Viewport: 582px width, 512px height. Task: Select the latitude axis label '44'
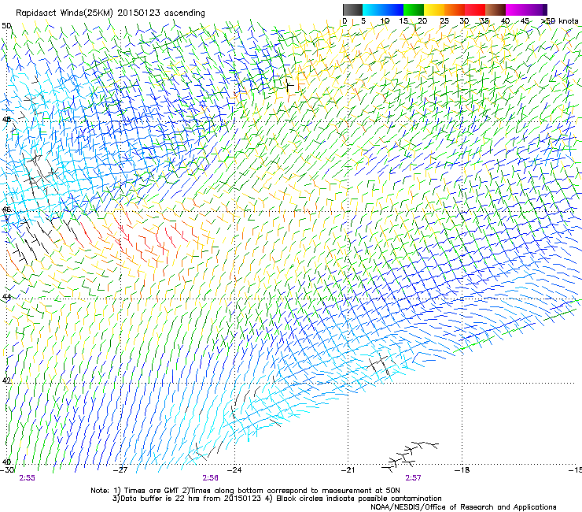[6, 297]
